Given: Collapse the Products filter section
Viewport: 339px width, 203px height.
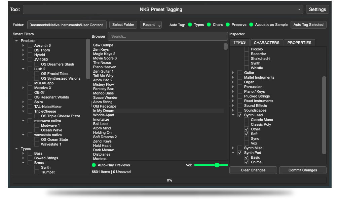Looking at the screenshot, I should click(x=16, y=41).
